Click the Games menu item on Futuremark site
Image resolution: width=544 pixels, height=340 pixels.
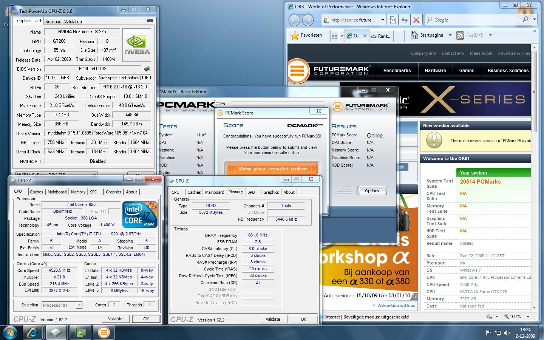(467, 71)
